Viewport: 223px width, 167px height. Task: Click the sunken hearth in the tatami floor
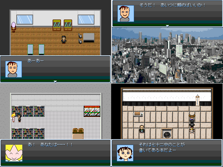[167, 134]
